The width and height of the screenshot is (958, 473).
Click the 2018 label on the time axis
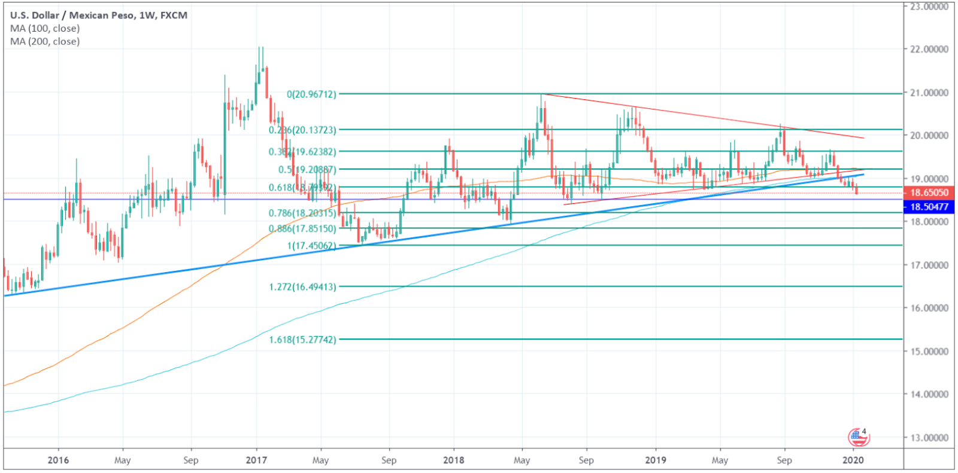[x=453, y=460]
